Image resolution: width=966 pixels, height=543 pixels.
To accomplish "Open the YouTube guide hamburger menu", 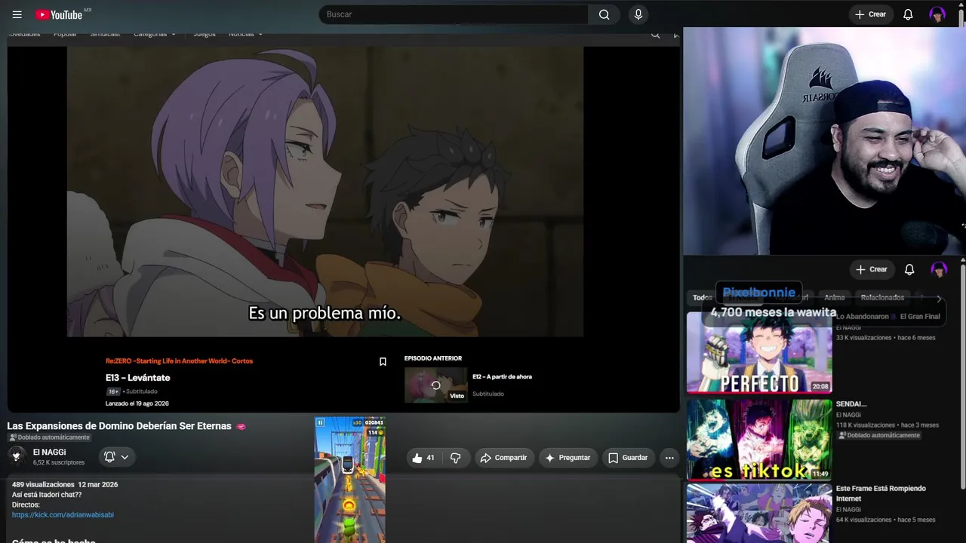I will tap(17, 14).
